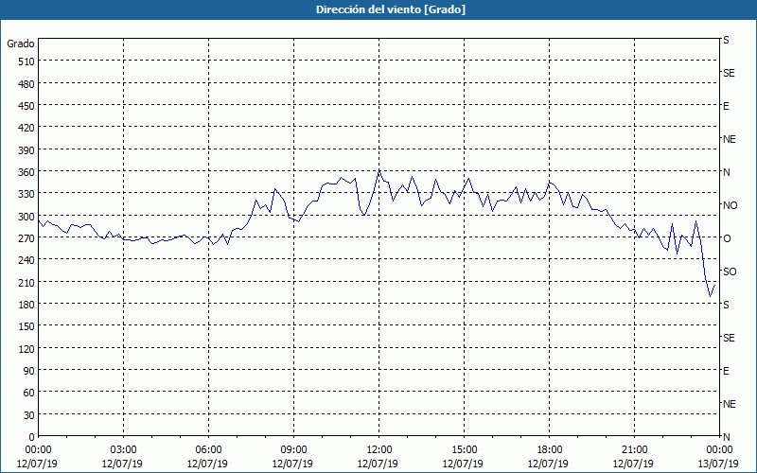Pick the 210 tick label
757x473 pixels.
[26, 282]
